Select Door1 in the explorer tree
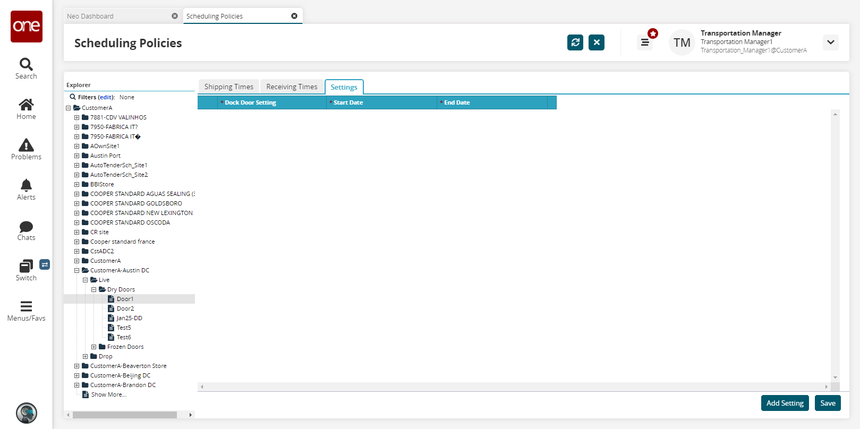Viewport: 860px width, 429px height. pyautogui.click(x=125, y=299)
